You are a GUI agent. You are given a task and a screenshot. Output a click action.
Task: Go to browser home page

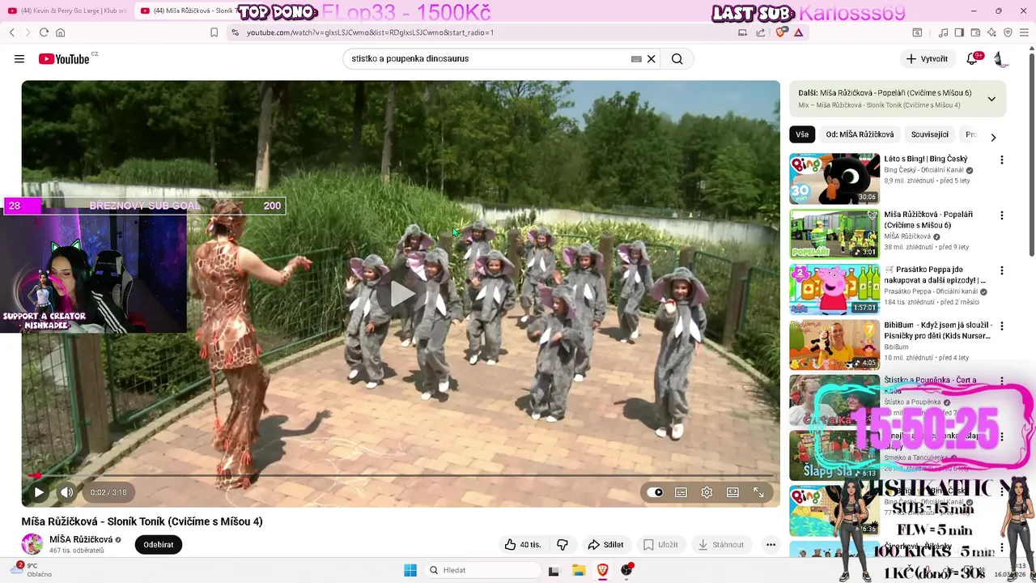[60, 32]
